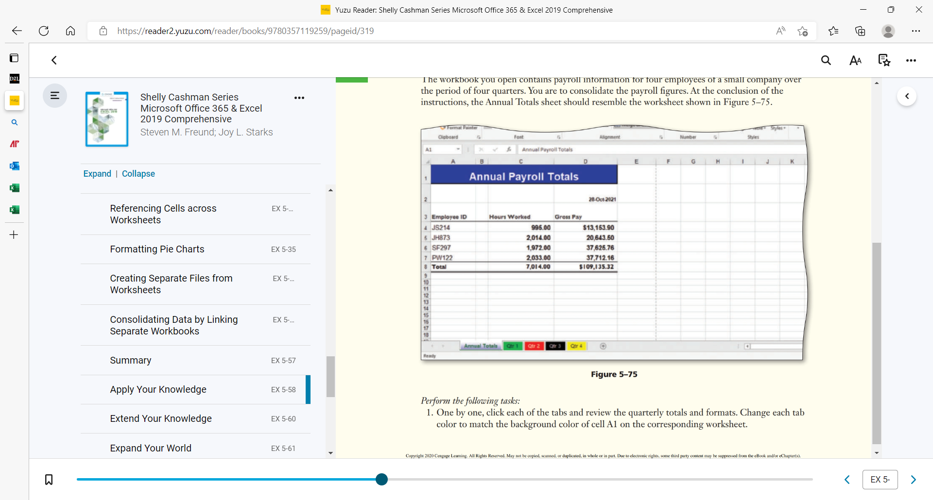Screen dimensions: 933x500
Task: Open browser settings and more menu
Action: tap(916, 31)
